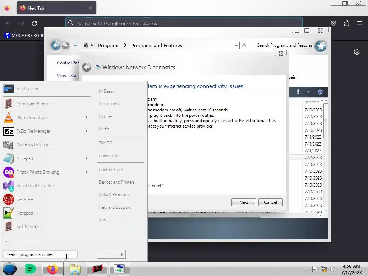Viewport: 368px width, 276px height.
Task: Open Default Programs
Action: pos(115,195)
